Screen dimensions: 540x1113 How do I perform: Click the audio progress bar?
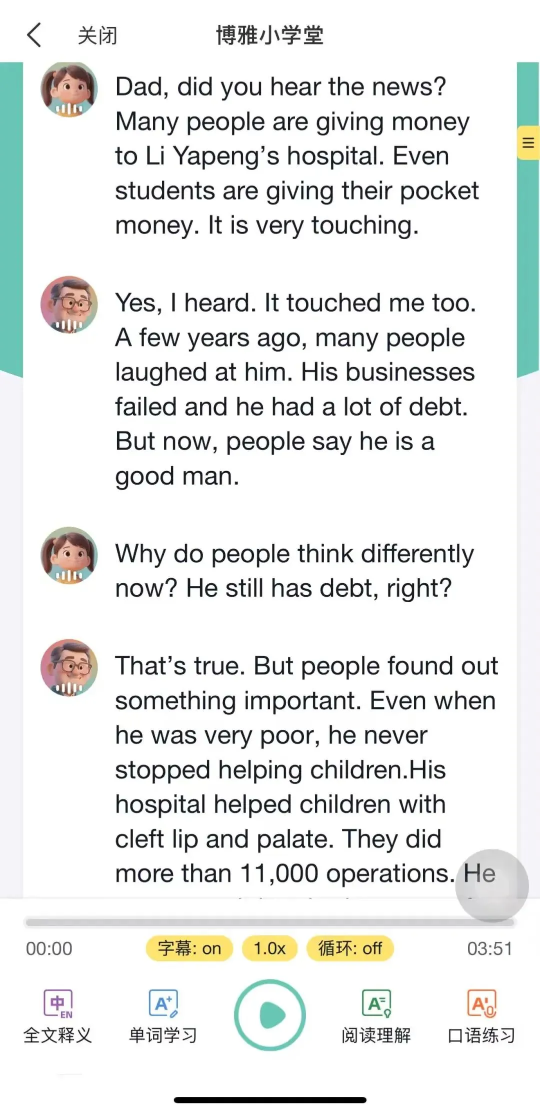click(270, 921)
